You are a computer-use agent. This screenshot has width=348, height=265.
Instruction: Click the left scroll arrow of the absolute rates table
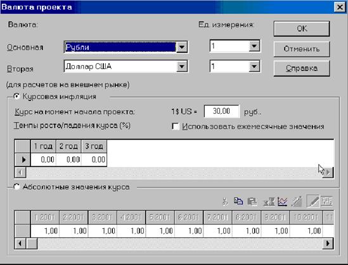pos(20,243)
